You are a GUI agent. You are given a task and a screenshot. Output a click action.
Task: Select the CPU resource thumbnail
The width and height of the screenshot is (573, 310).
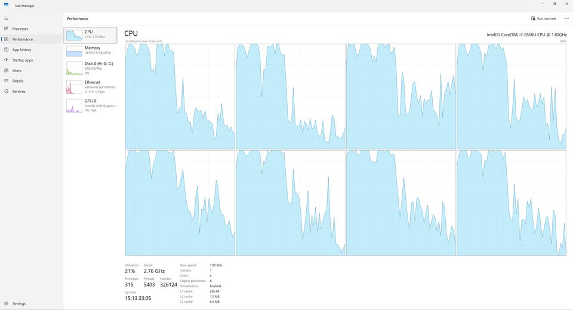click(x=74, y=35)
